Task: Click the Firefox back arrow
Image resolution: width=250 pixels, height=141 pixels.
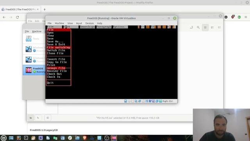Action: point(4,17)
